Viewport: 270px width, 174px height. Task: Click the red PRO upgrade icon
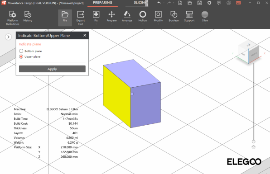point(238,3)
